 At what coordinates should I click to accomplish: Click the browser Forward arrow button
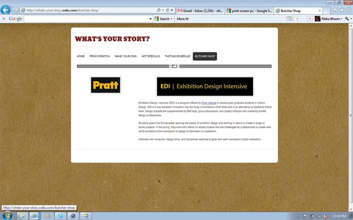15,10
